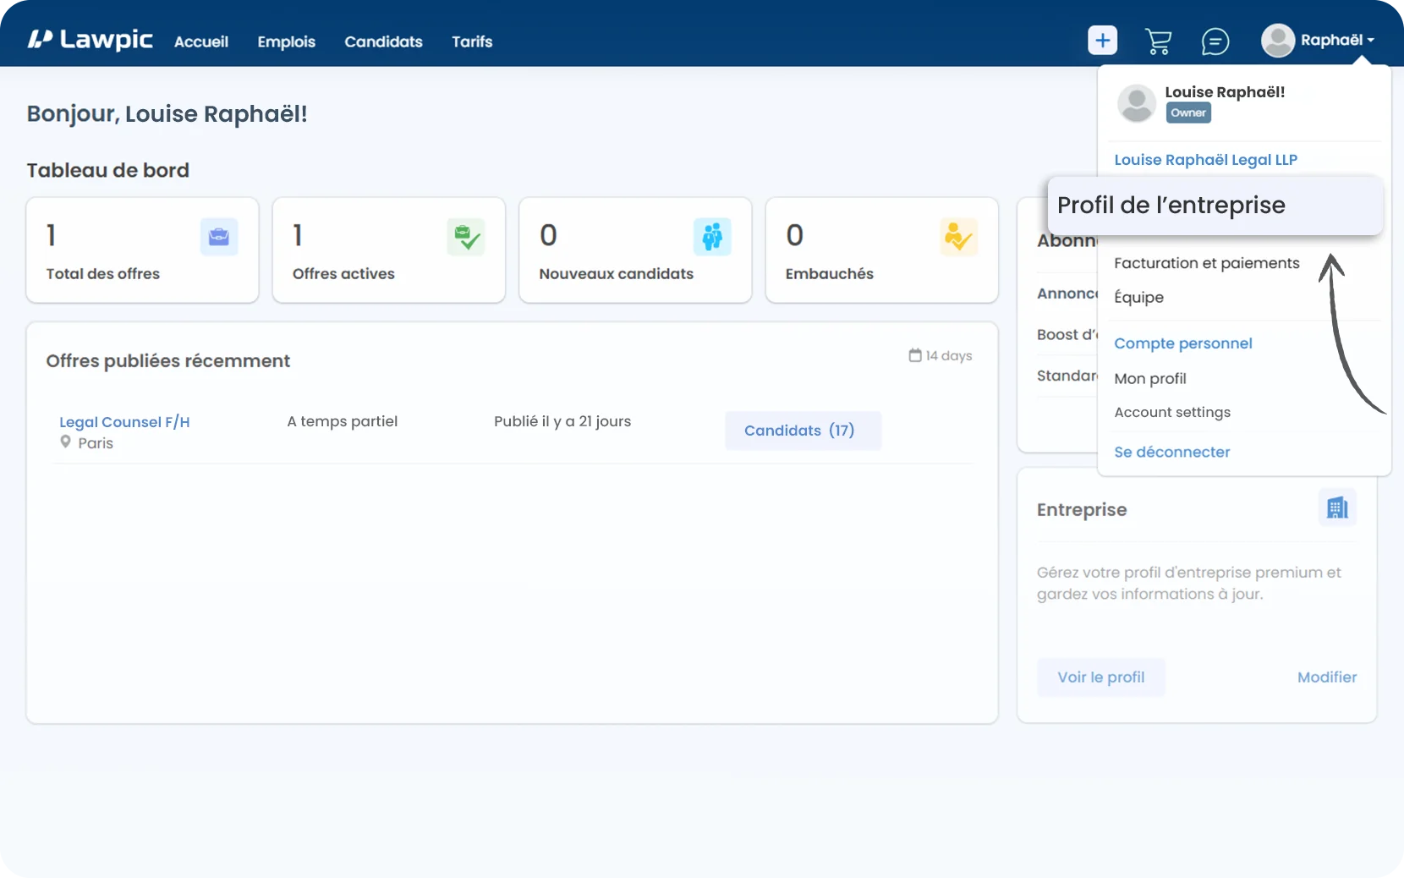Open the Candidats menu
The image size is (1404, 878).
[383, 41]
